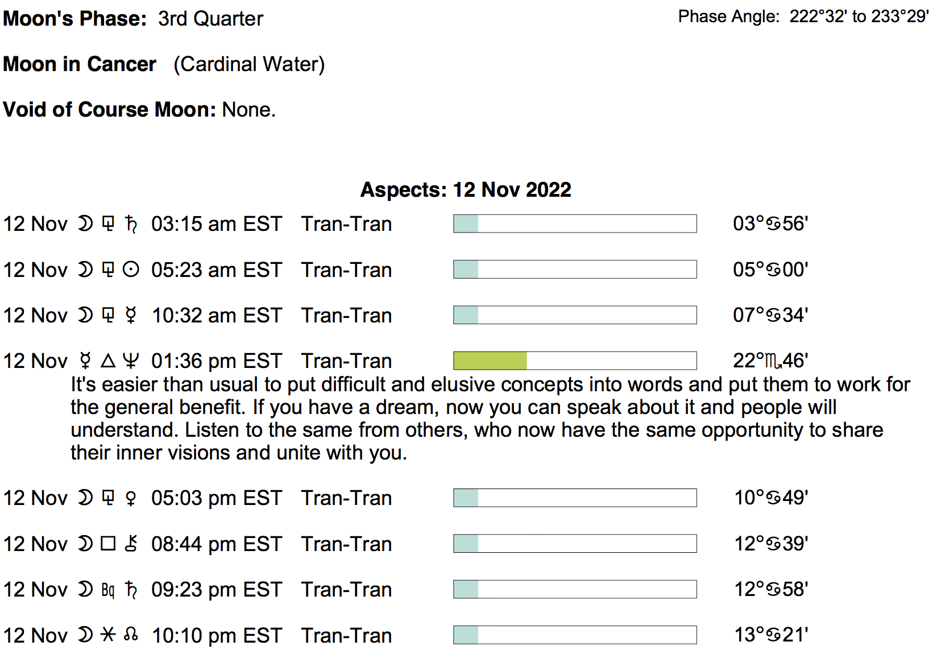Click the Void of Course Moon label
Viewport: 945px width, 654px height.
click(109, 109)
